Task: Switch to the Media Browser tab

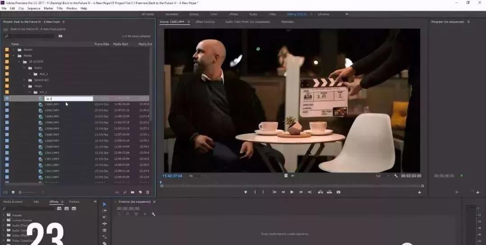Action: pyautogui.click(x=13, y=202)
